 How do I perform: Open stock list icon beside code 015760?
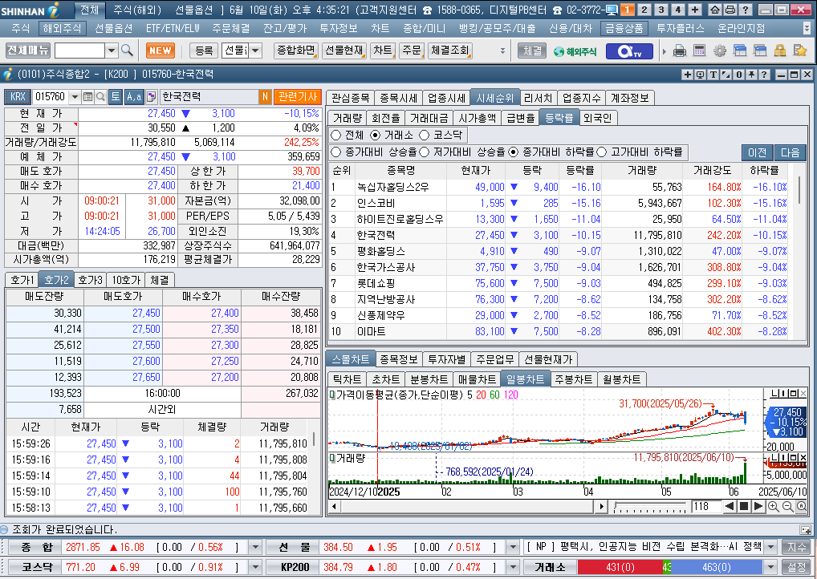[88, 96]
